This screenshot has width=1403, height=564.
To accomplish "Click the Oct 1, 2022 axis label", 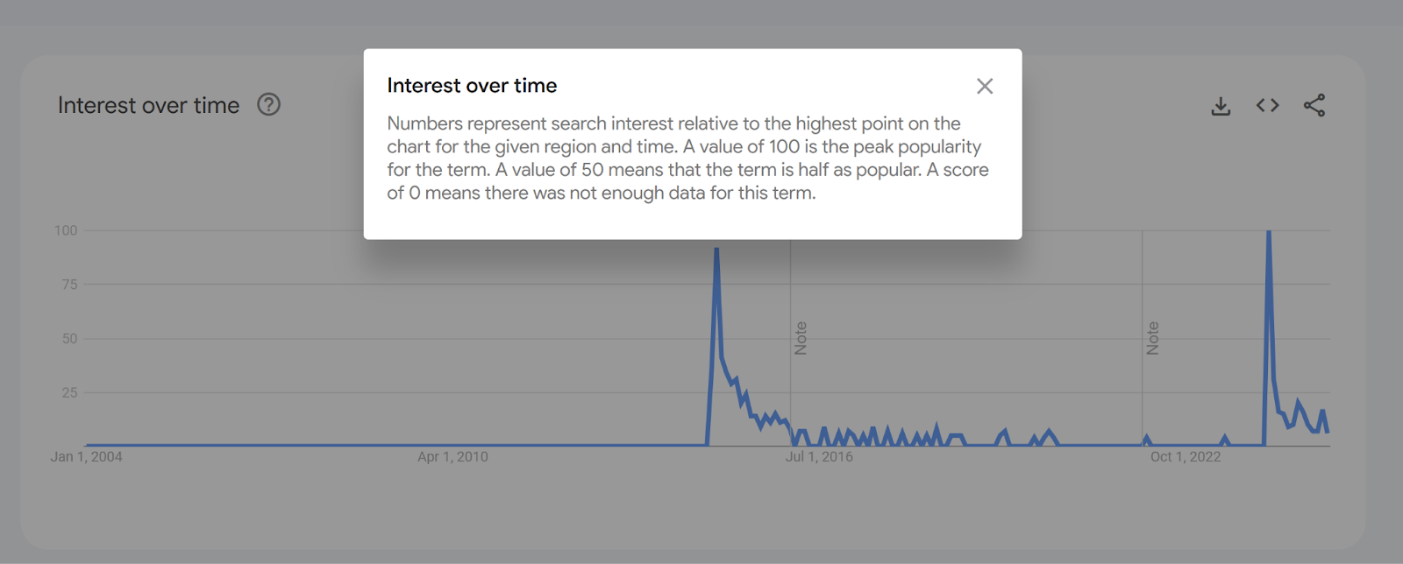I will [x=1186, y=456].
